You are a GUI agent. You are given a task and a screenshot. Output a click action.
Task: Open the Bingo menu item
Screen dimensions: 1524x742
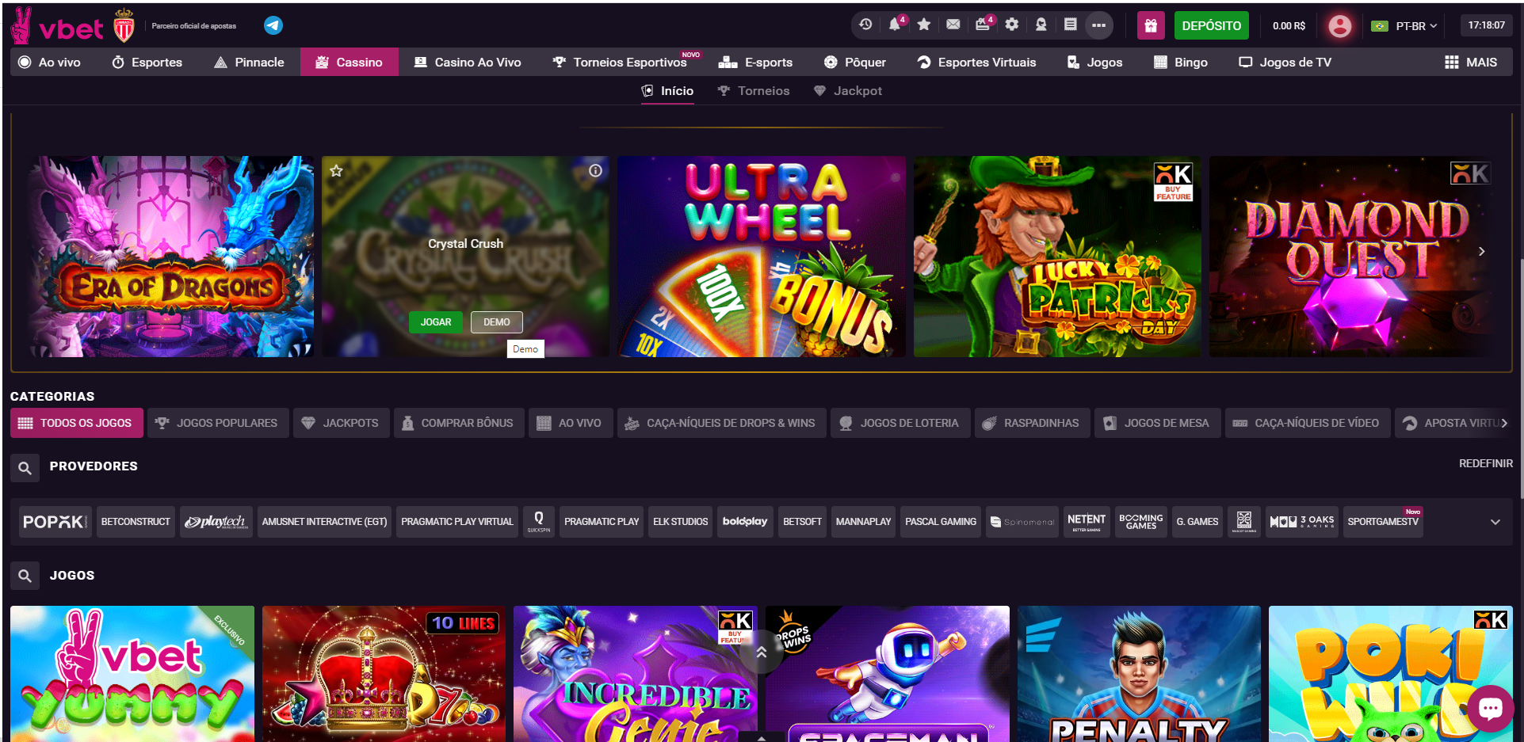point(1181,62)
